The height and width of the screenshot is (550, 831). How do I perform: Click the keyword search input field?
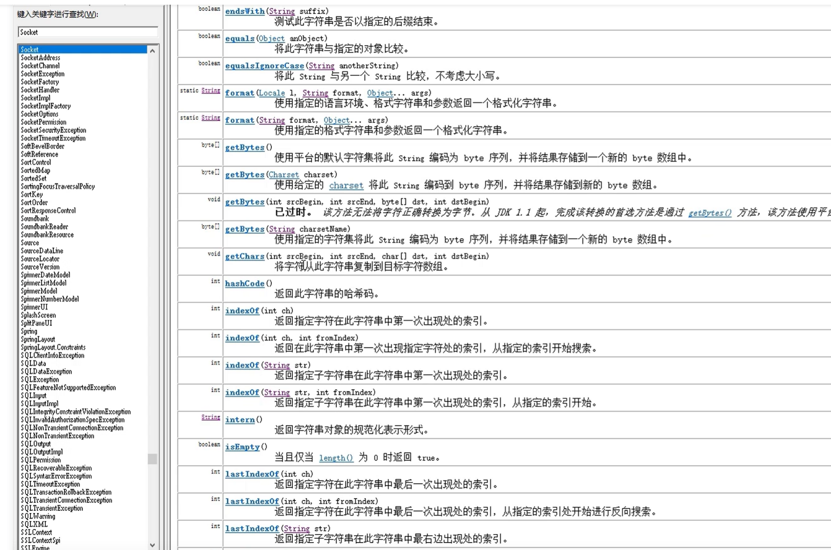88,32
